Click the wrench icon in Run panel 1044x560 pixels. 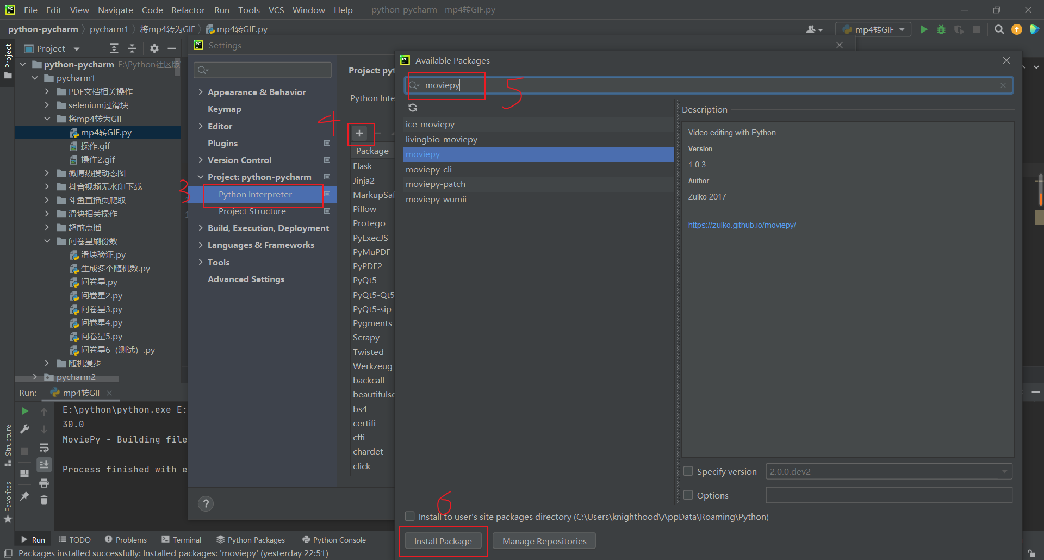coord(24,429)
